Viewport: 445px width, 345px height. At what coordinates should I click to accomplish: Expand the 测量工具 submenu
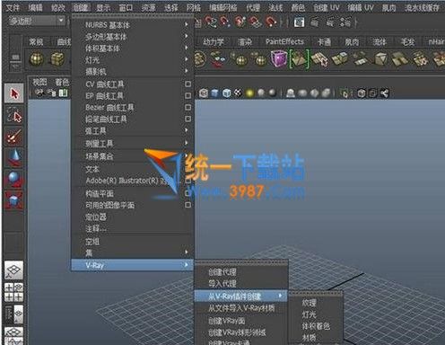coord(133,144)
